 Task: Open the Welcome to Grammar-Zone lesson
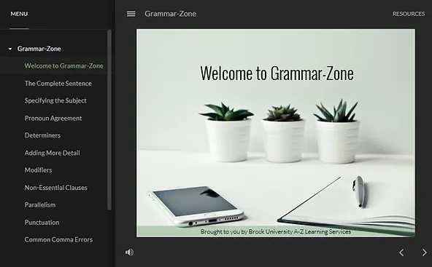click(x=64, y=66)
